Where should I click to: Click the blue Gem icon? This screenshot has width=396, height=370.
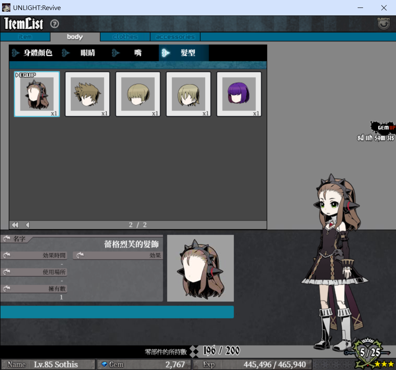(104, 365)
